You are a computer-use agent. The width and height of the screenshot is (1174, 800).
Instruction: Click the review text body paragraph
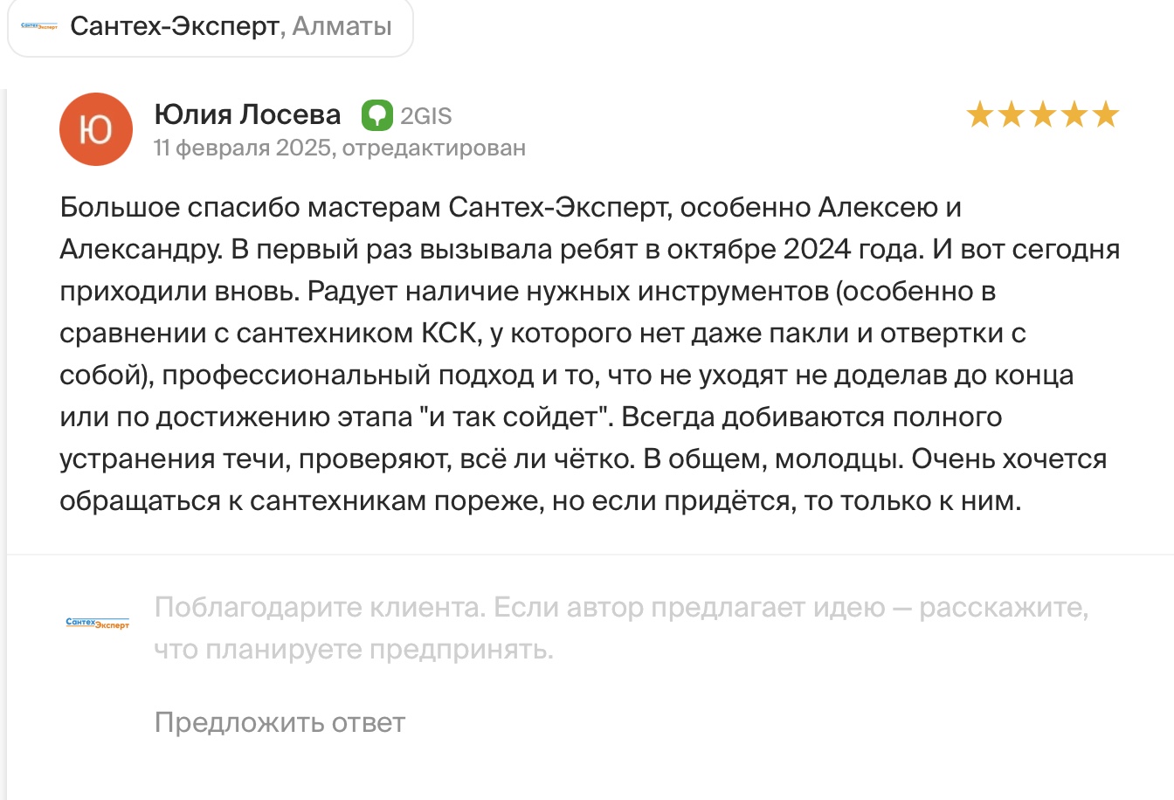coord(590,355)
